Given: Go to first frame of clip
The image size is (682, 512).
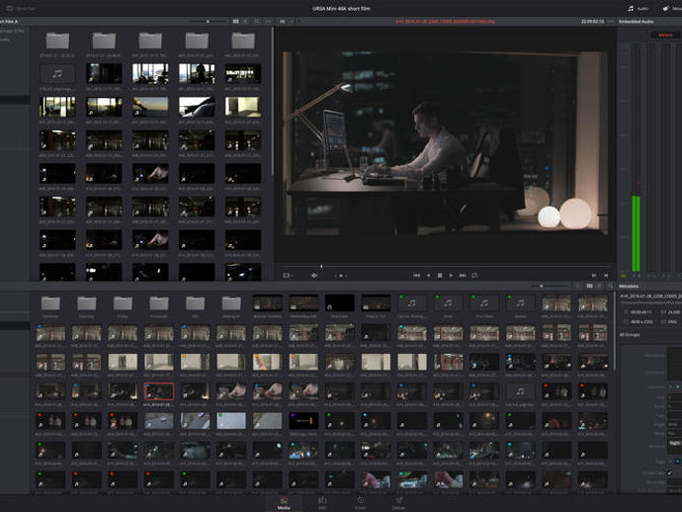Looking at the screenshot, I should [x=416, y=276].
